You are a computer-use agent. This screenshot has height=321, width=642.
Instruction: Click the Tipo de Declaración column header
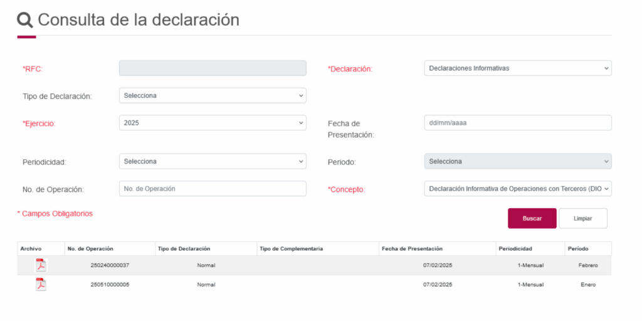(x=184, y=249)
